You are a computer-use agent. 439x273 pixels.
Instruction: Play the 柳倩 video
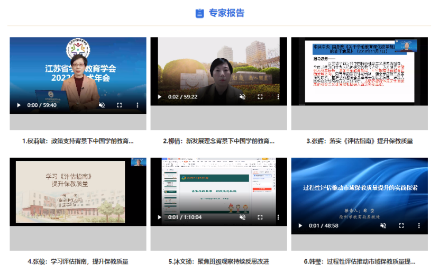[160, 97]
